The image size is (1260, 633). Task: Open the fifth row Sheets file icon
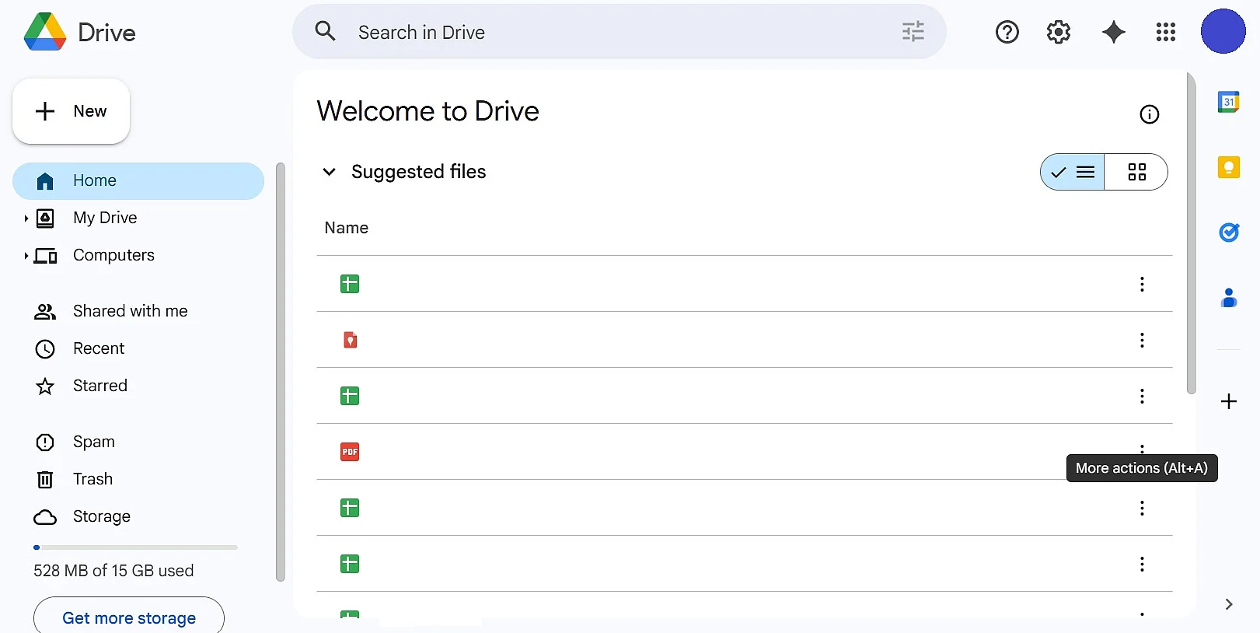click(350, 508)
